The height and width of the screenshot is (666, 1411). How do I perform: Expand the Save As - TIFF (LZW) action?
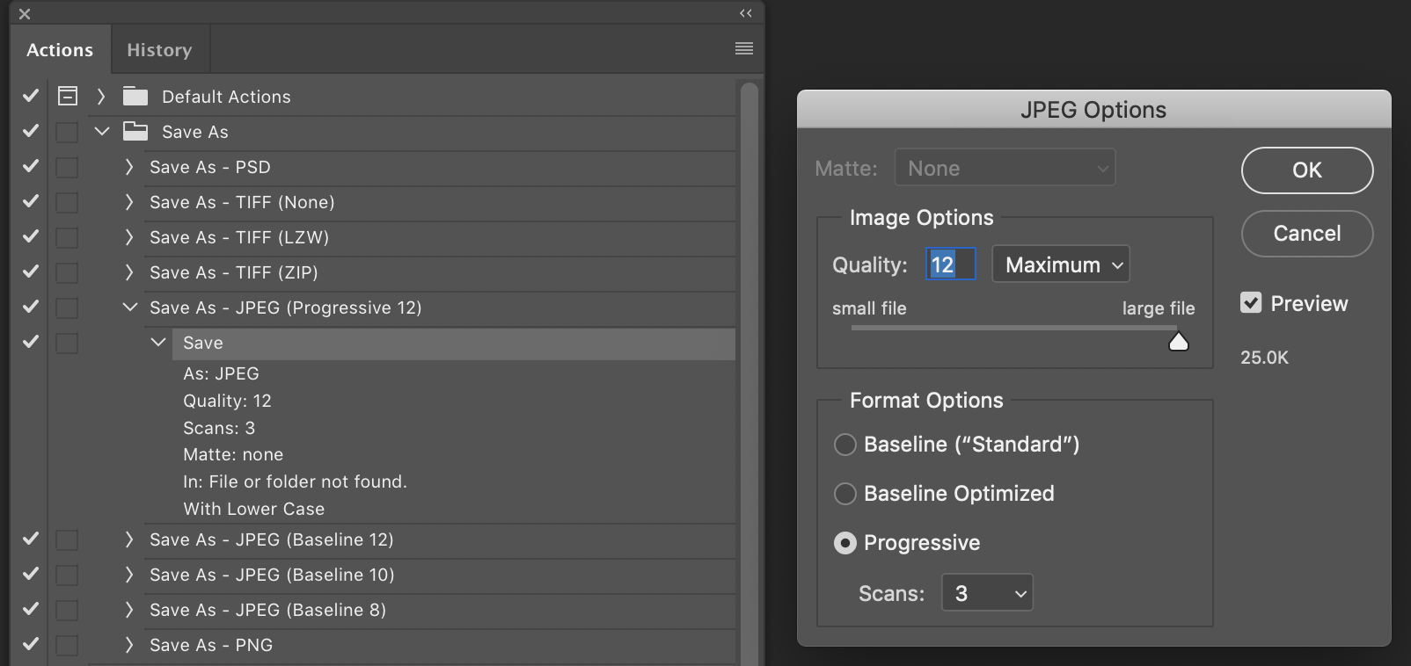tap(129, 237)
